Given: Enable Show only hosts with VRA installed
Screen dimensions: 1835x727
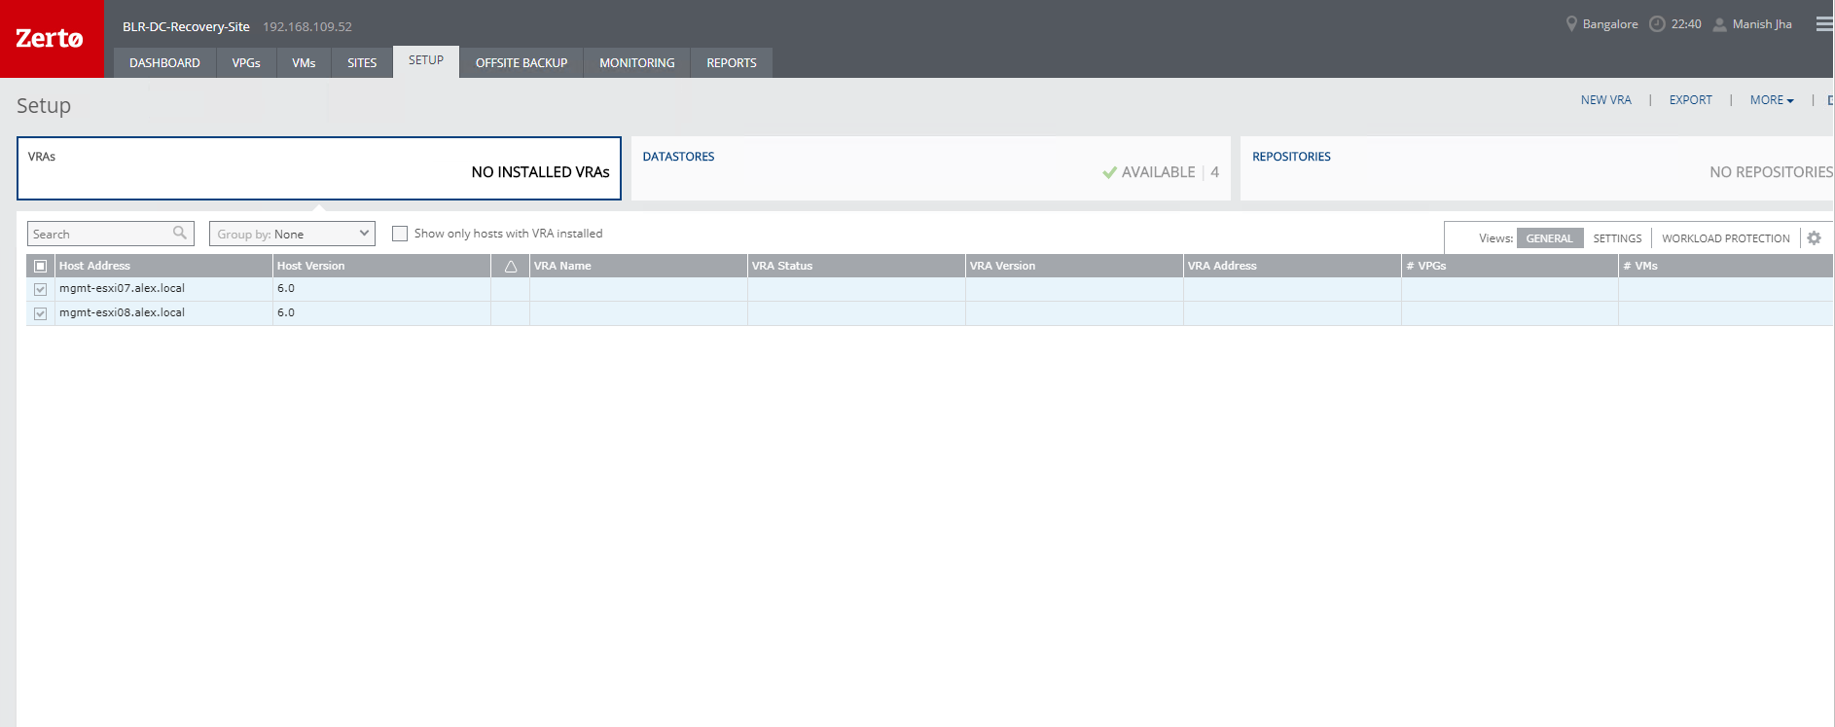Looking at the screenshot, I should pyautogui.click(x=400, y=234).
